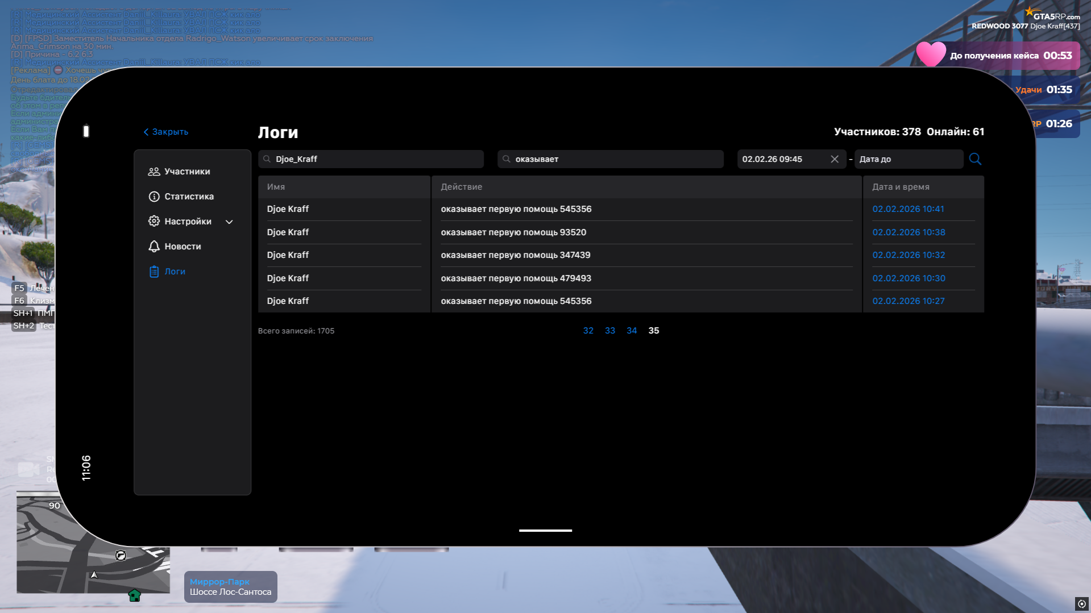Go to log page 33
This screenshot has width=1091, height=613.
[x=609, y=331]
